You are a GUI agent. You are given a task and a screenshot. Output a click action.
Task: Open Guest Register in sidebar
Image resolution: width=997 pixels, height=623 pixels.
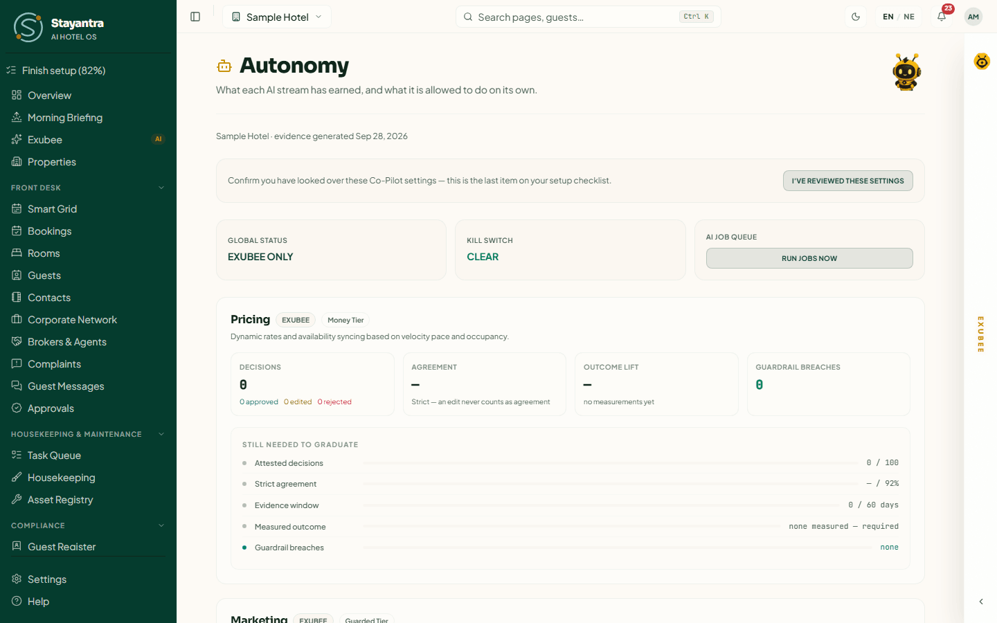[x=89, y=547]
